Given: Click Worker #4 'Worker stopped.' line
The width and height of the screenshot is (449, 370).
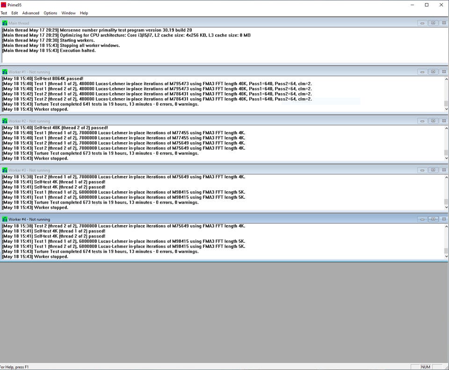Looking at the screenshot, I should 35,257.
